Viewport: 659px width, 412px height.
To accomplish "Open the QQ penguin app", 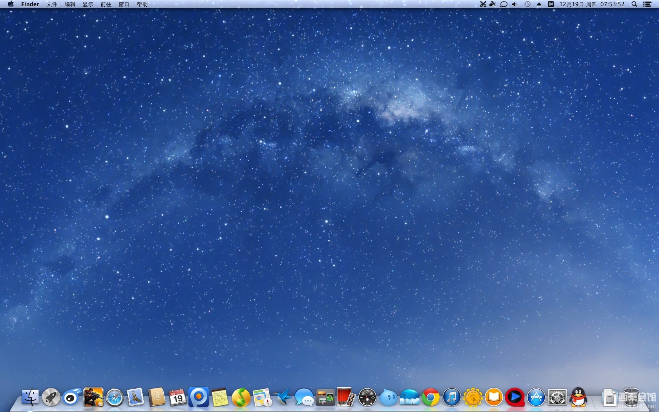I will (579, 397).
